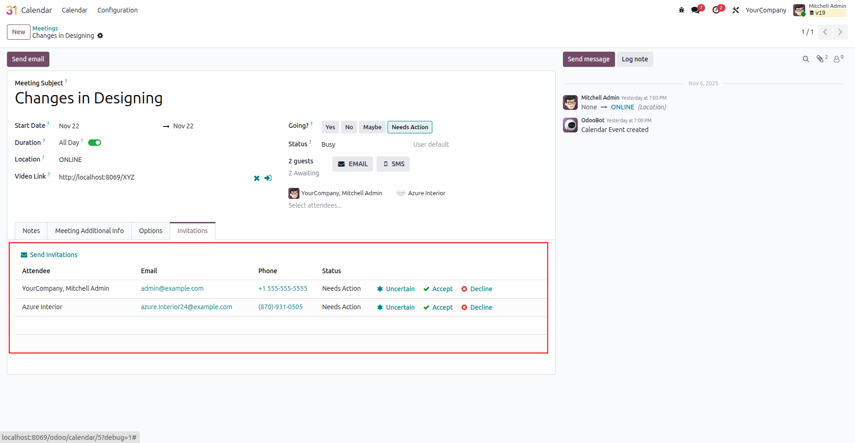
Task: Click the New button
Action: (x=18, y=32)
